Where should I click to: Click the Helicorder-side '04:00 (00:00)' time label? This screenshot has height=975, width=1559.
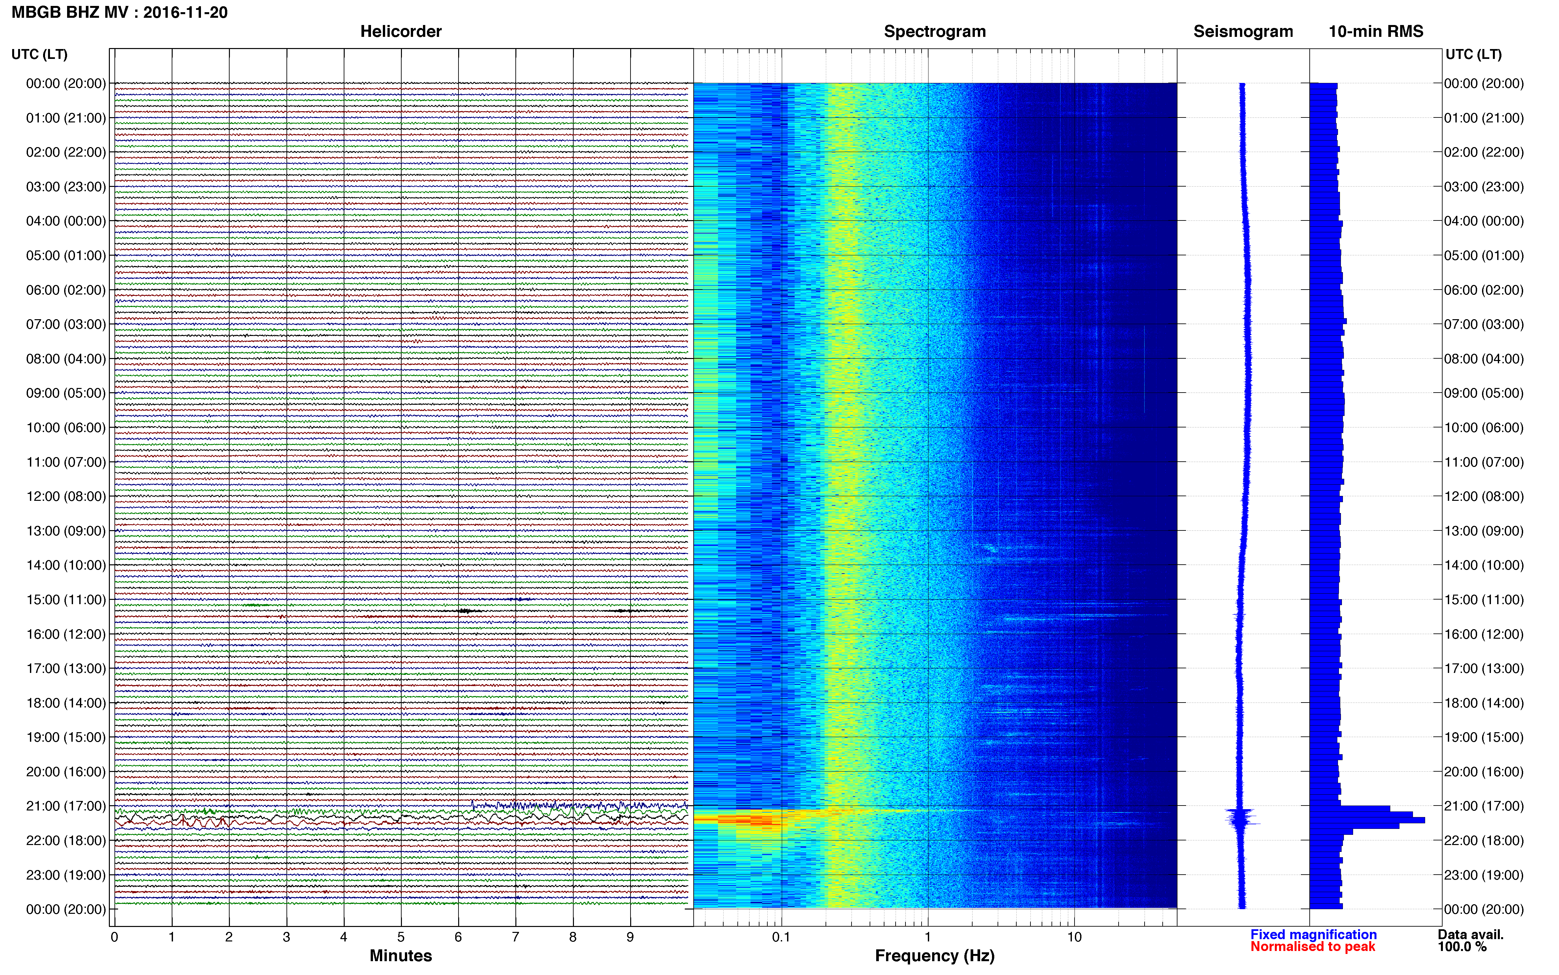click(66, 221)
